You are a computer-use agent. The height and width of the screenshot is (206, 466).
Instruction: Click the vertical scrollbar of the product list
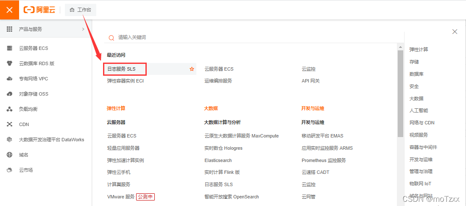coord(400,93)
